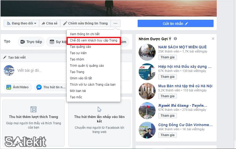Viewport: 236px width, 149px height.
Task: Click the Trực tiếp live video button
Action: 31,42
